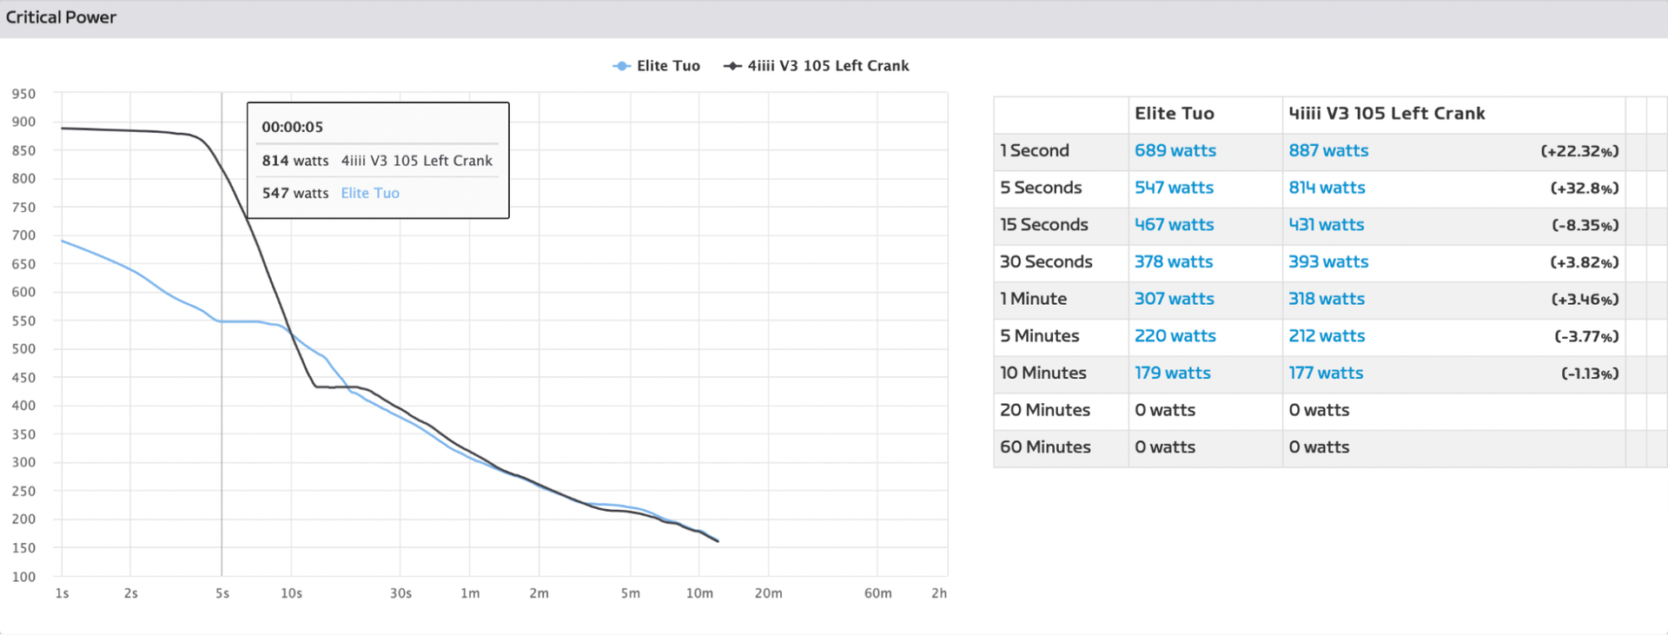Click the (-8.35%) difference value
The image size is (1668, 635).
tap(1585, 226)
